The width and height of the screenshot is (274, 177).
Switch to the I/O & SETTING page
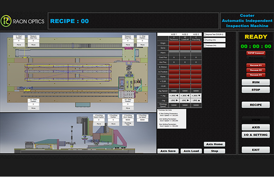tap(256, 135)
